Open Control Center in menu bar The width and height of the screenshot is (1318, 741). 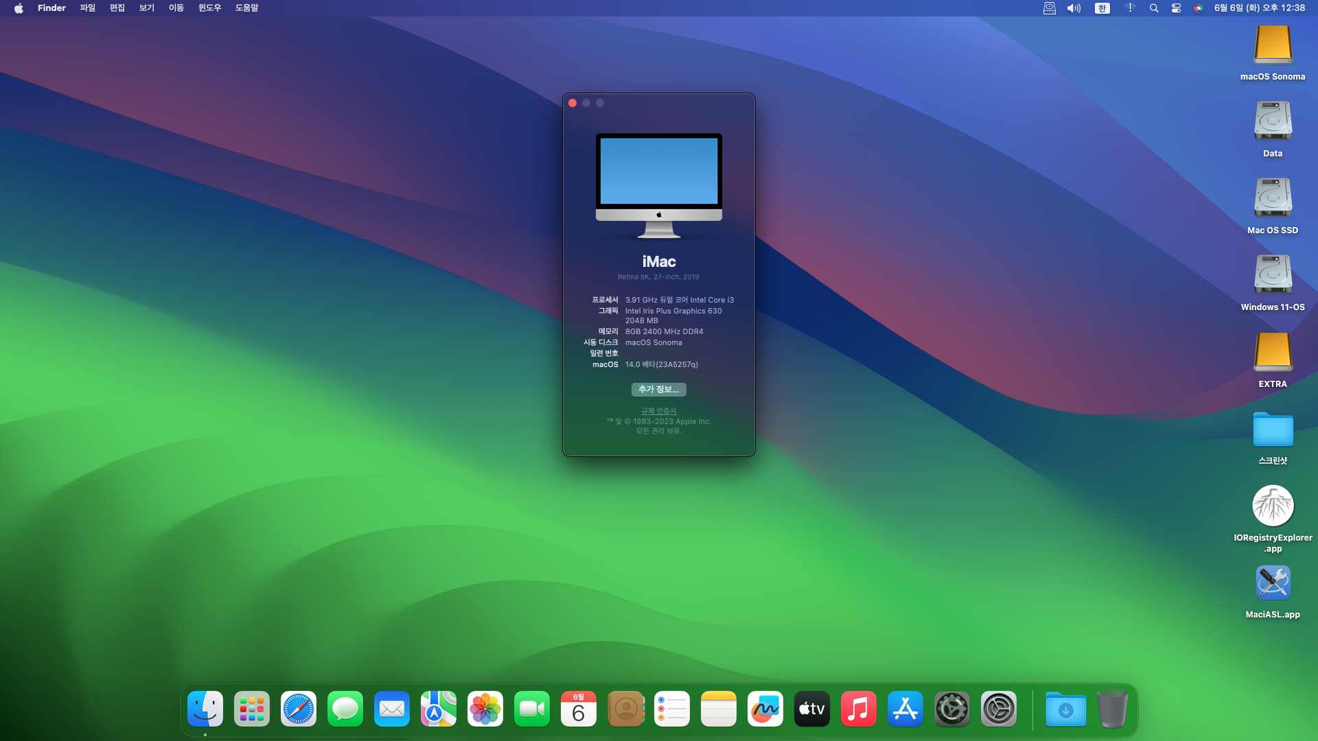(1176, 8)
